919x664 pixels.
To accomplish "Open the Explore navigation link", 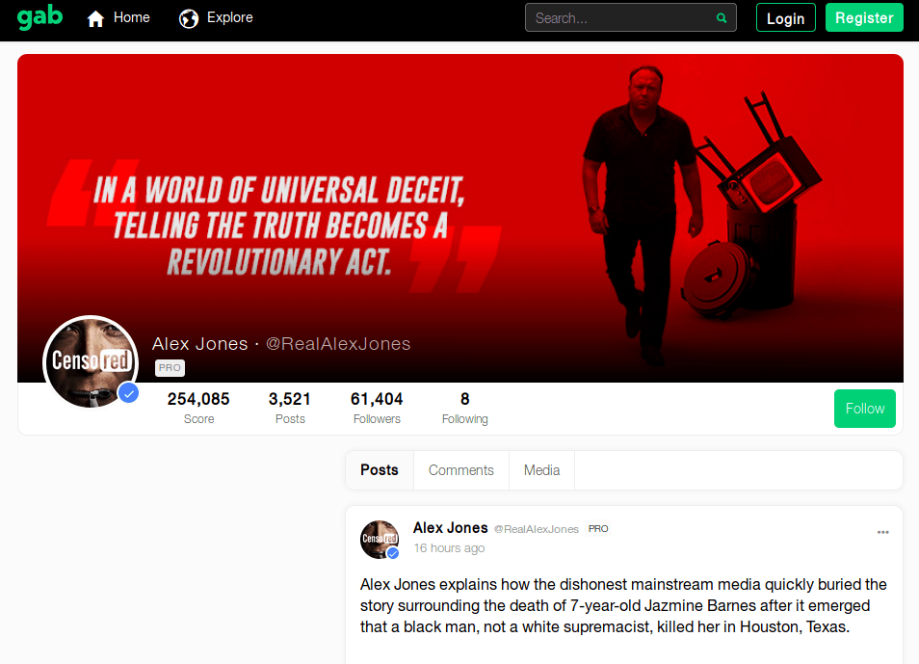I will pos(216,18).
